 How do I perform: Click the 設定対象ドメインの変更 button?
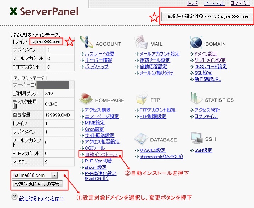(x=37, y=184)
